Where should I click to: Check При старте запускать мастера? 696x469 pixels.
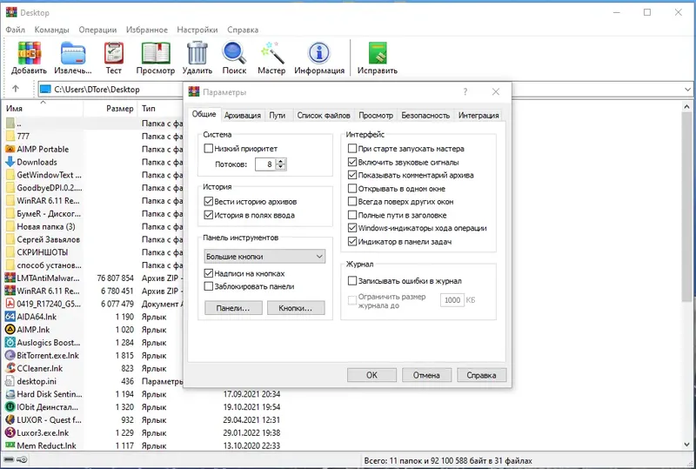pos(352,148)
